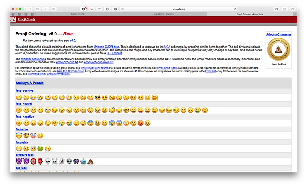Open the Emoji Charts header link

27,19
